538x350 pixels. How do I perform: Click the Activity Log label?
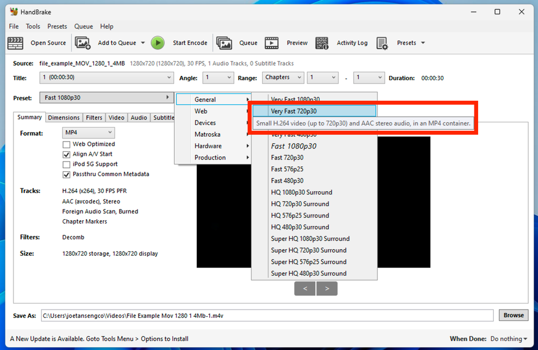pyautogui.click(x=352, y=43)
